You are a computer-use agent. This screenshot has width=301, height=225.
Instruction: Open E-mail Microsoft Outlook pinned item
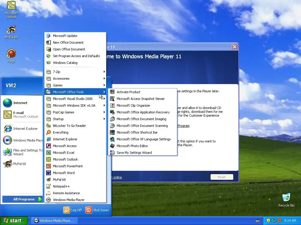tap(22, 115)
